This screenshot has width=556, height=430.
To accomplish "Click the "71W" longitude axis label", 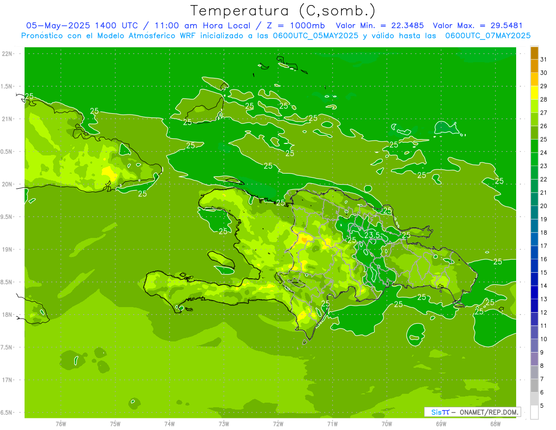I will (332, 424).
